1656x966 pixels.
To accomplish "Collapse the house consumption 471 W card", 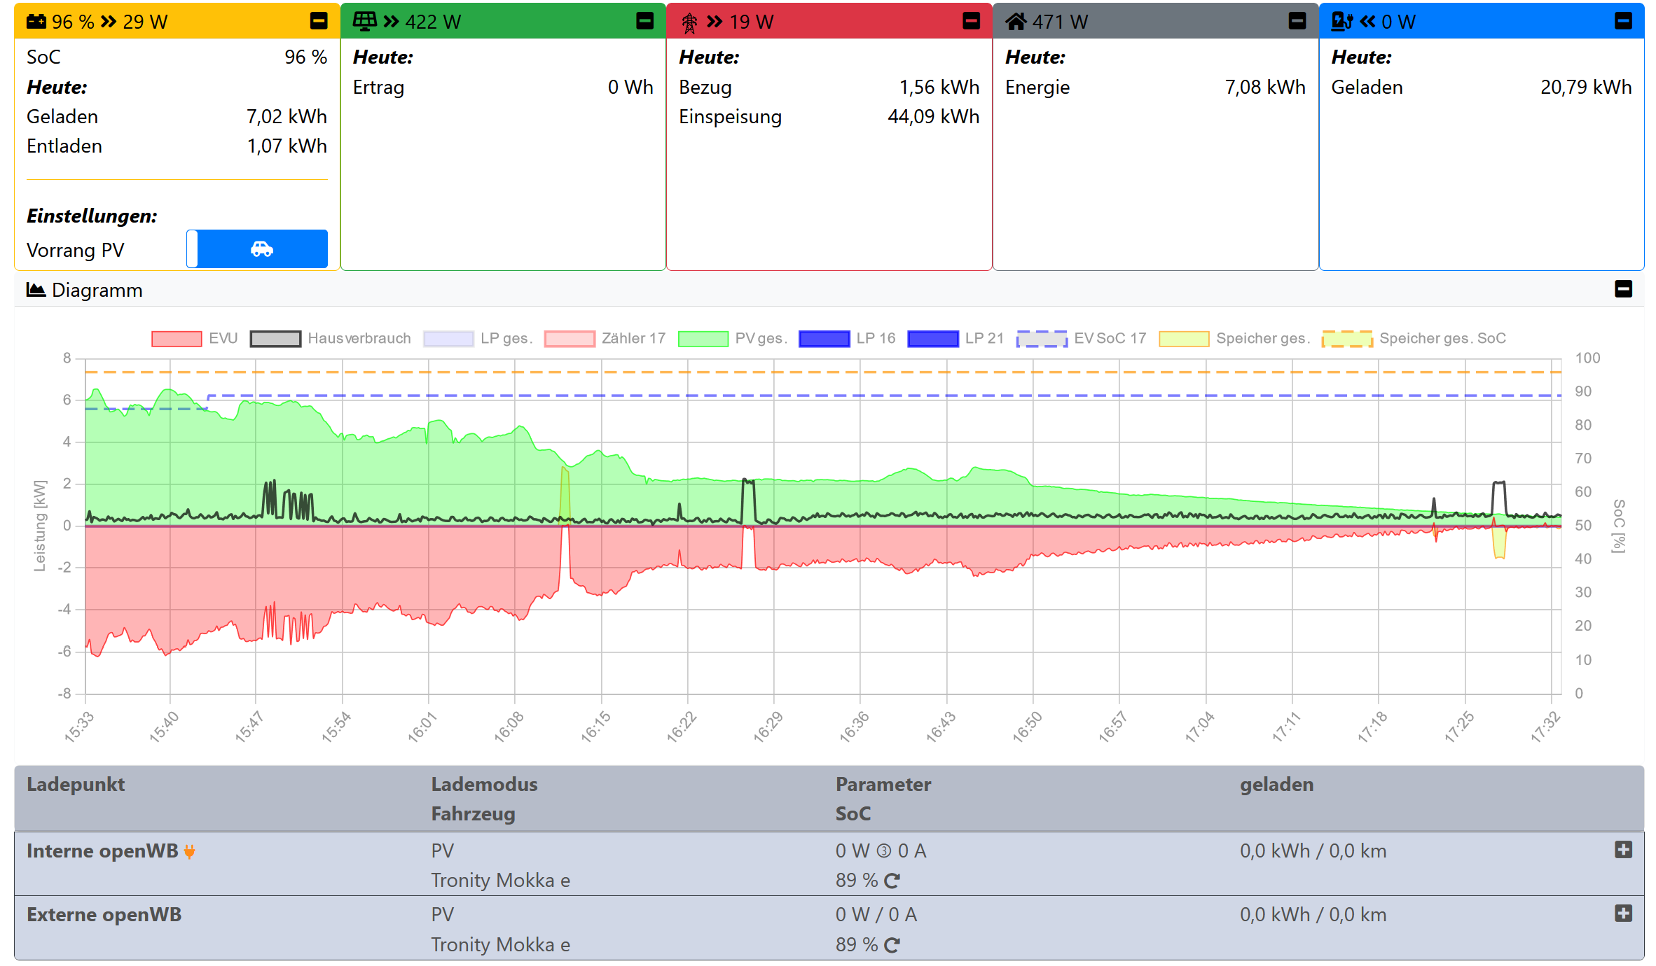I will [1297, 21].
